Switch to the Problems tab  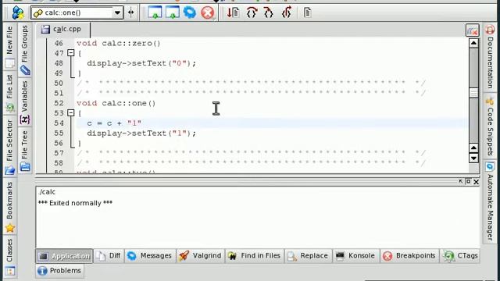tap(59, 271)
